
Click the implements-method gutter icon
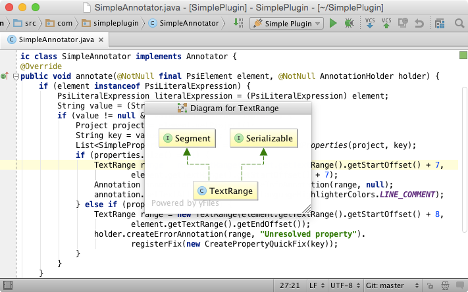pos(5,76)
